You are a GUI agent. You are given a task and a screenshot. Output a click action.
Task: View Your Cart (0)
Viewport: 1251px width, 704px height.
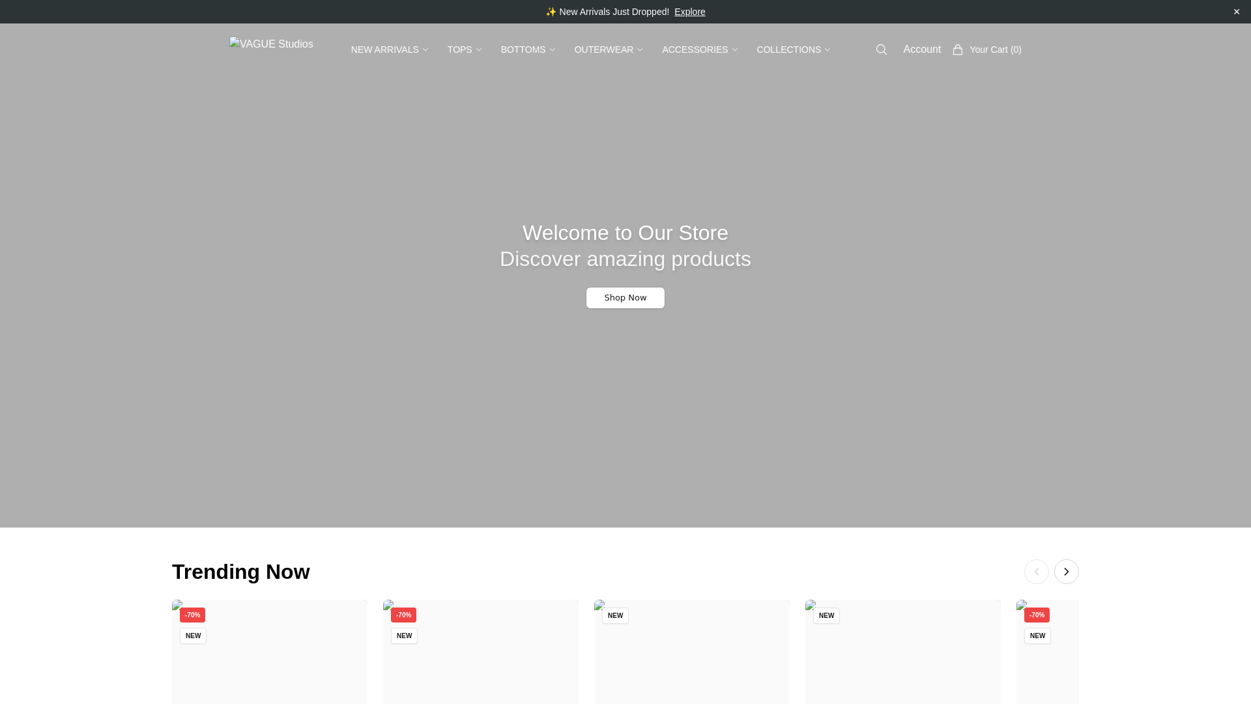(x=995, y=50)
